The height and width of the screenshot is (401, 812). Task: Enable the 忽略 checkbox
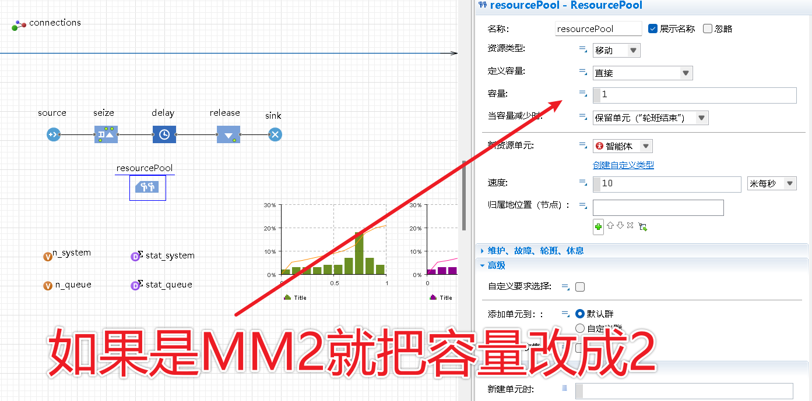pyautogui.click(x=707, y=28)
